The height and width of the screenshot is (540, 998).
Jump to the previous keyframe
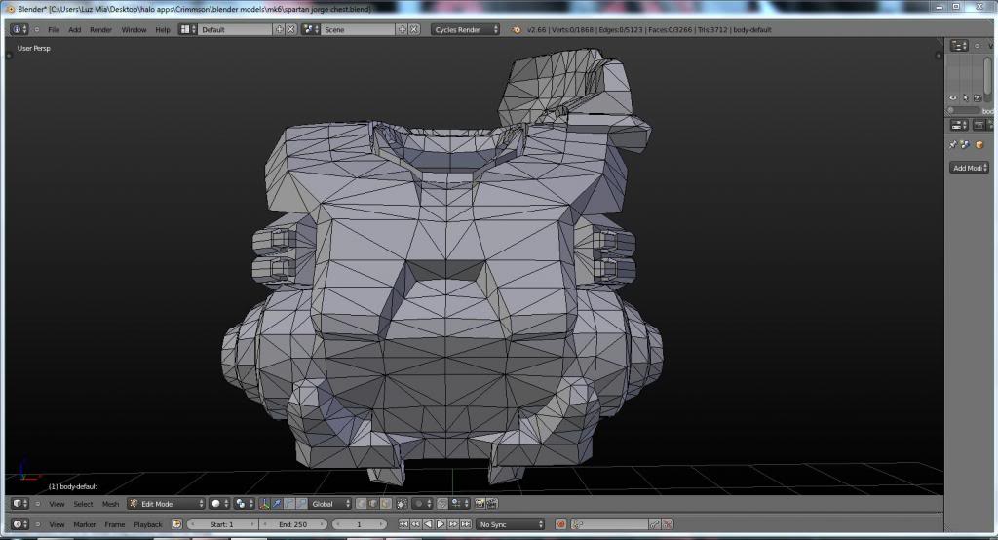tap(415, 524)
